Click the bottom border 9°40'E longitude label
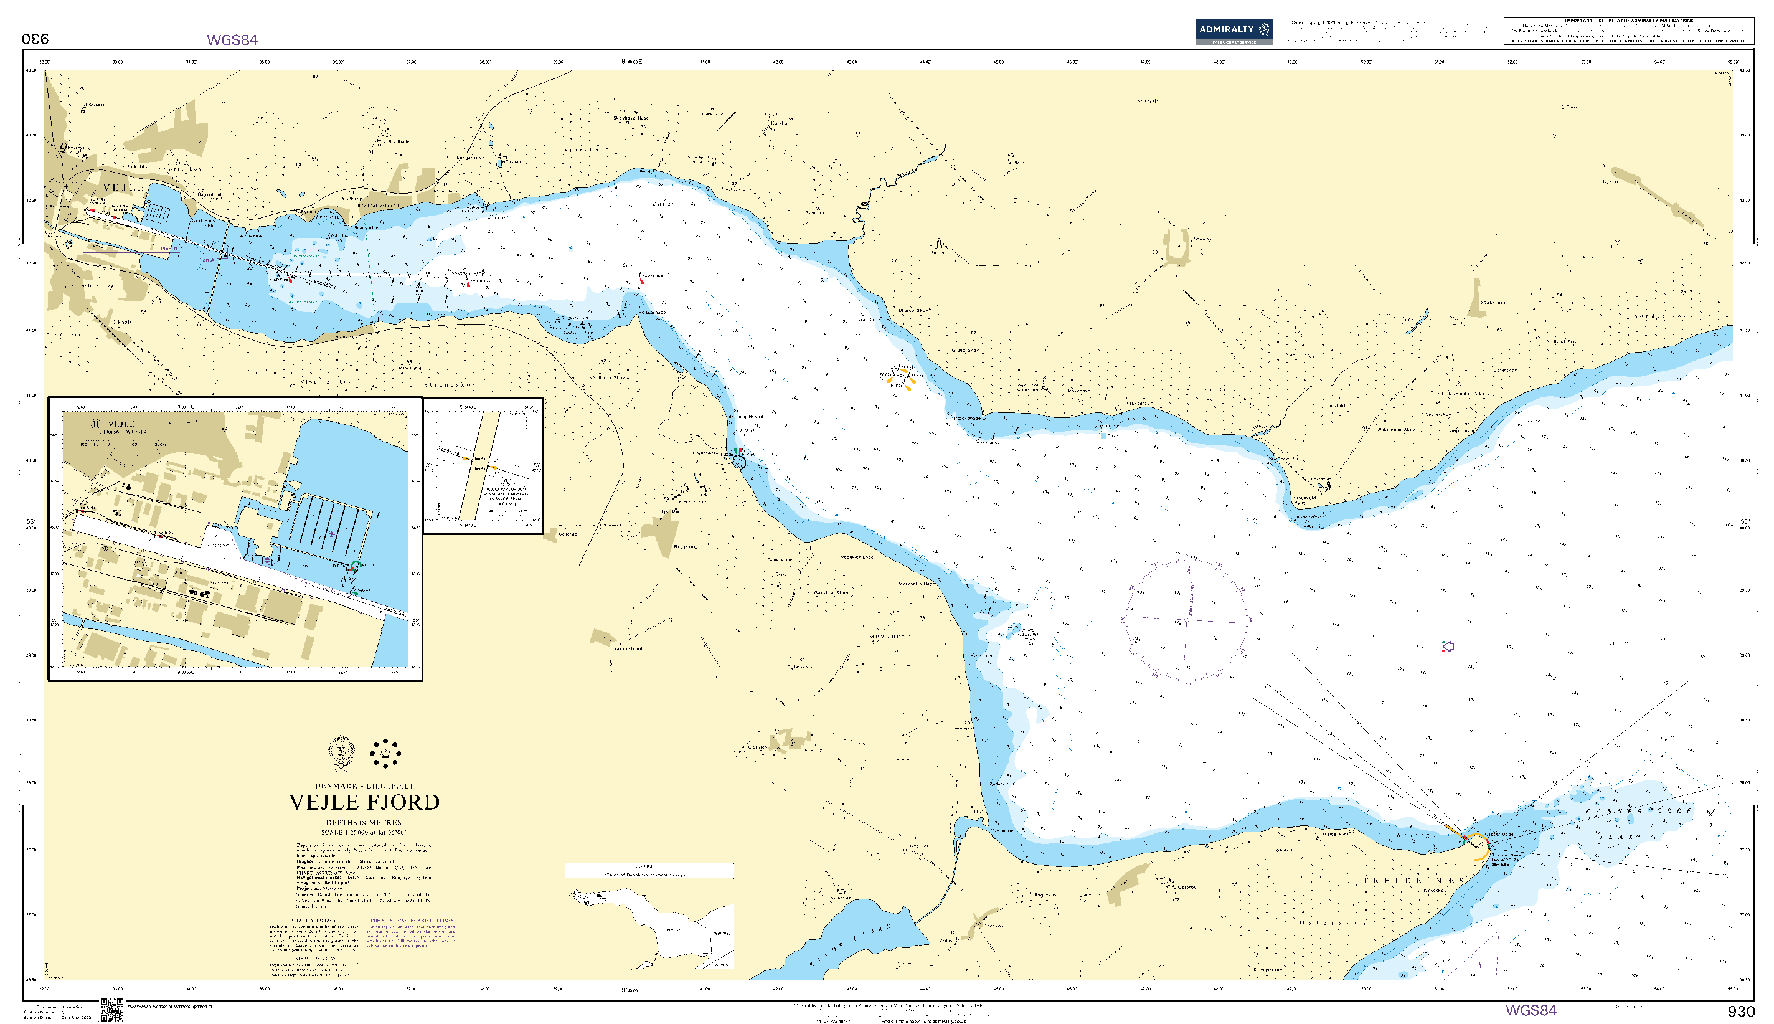 (632, 990)
